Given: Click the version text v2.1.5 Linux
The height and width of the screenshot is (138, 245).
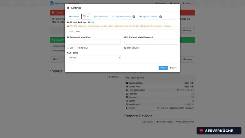Looking at the screenshot, I should [175, 108].
